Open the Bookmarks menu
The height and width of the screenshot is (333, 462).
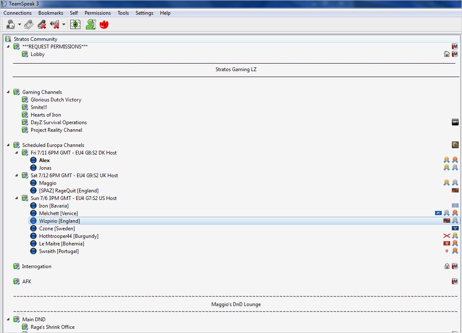51,13
